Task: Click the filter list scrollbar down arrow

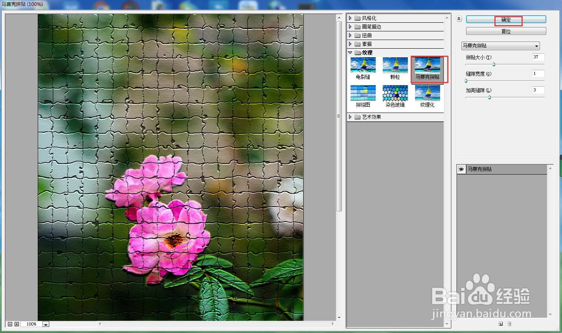Action: pyautogui.click(x=447, y=324)
